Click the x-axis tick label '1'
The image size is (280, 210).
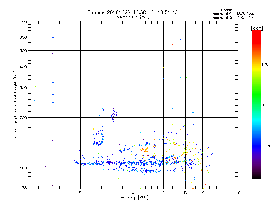click(28, 193)
